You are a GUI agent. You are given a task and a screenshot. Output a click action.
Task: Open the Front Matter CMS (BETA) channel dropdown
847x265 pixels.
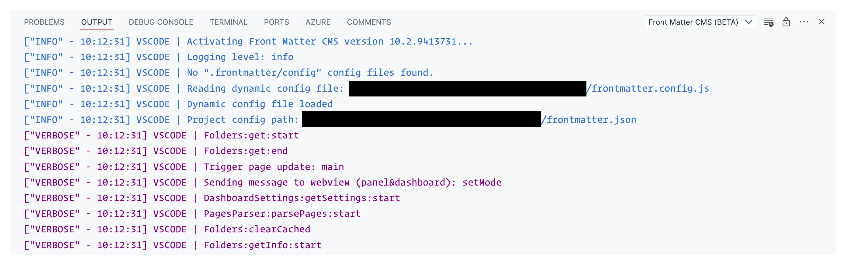tap(700, 22)
